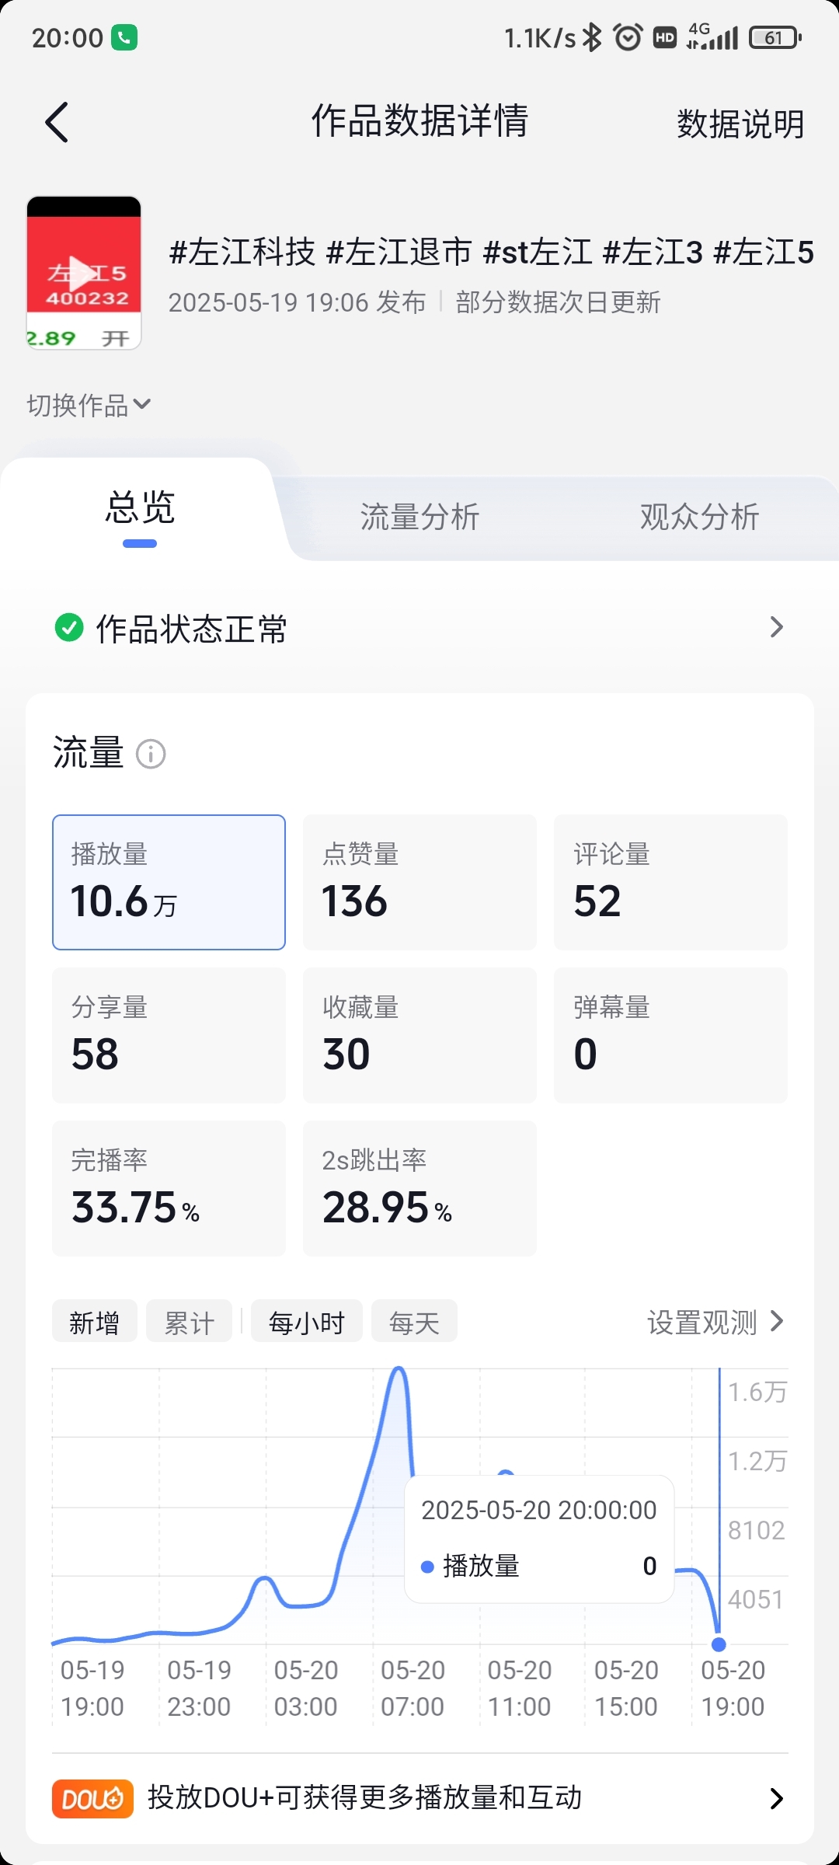
Task: Open the video thumbnail preview
Action: 84,273
